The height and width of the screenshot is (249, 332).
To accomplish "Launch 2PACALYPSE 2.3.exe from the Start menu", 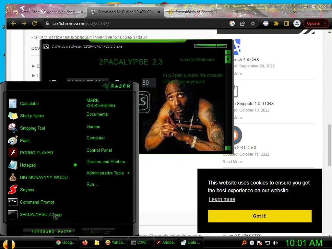I will coord(35,214).
